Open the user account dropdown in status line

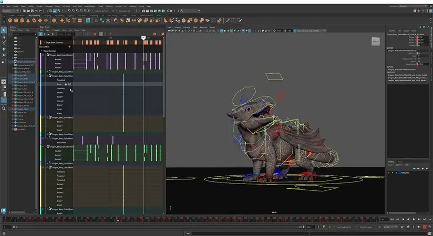pyautogui.click(x=190, y=11)
